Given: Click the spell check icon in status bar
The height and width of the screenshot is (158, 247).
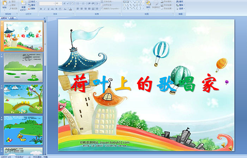Looking at the screenshot, I should [x=29, y=157].
